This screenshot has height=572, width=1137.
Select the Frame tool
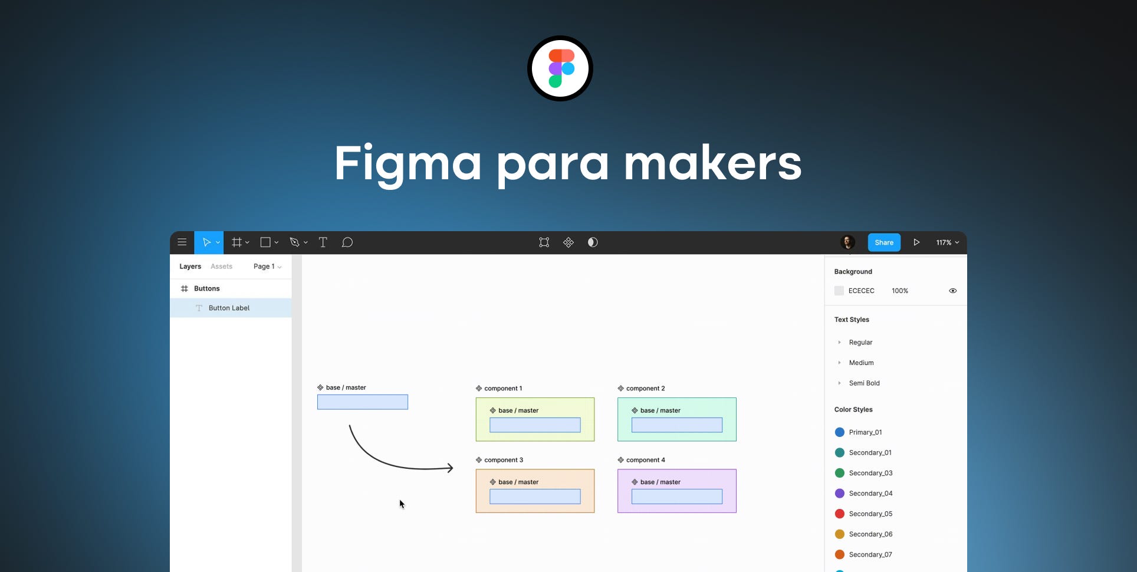pyautogui.click(x=236, y=242)
